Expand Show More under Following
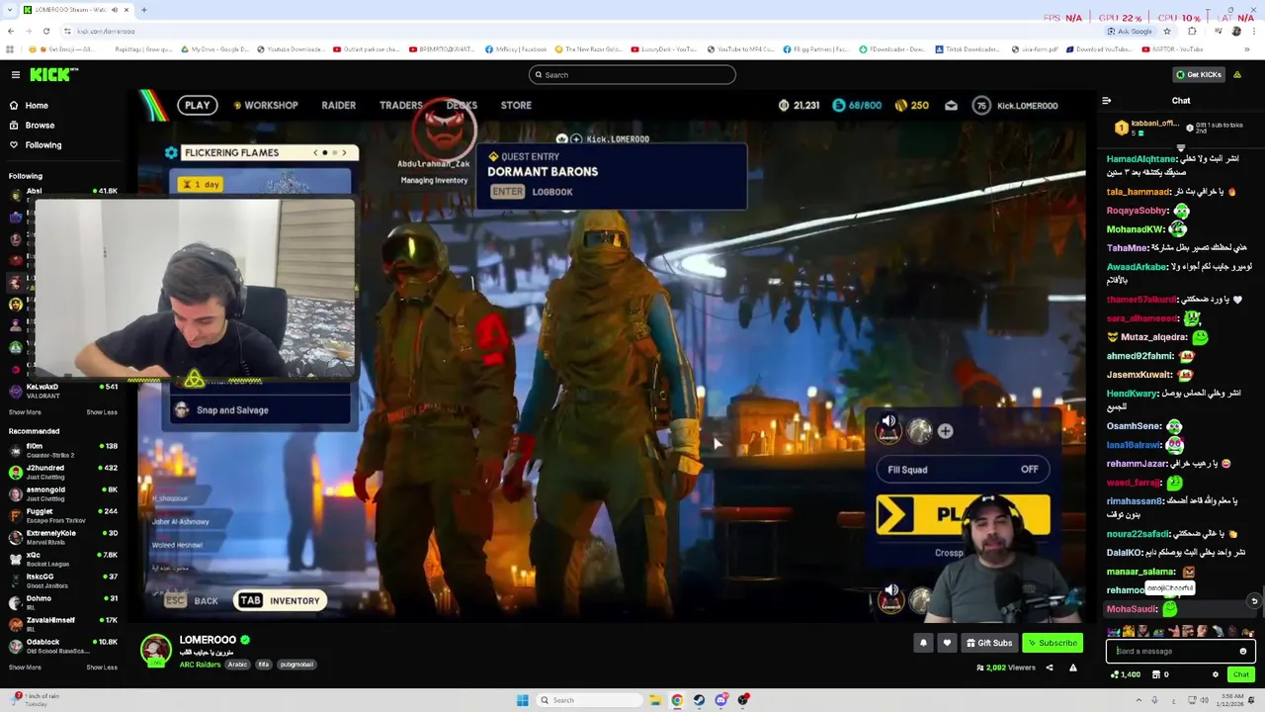The width and height of the screenshot is (1265, 712). 25,412
